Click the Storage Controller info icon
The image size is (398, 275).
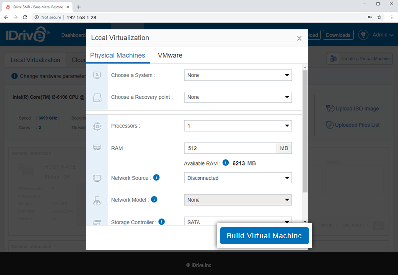pos(161,222)
